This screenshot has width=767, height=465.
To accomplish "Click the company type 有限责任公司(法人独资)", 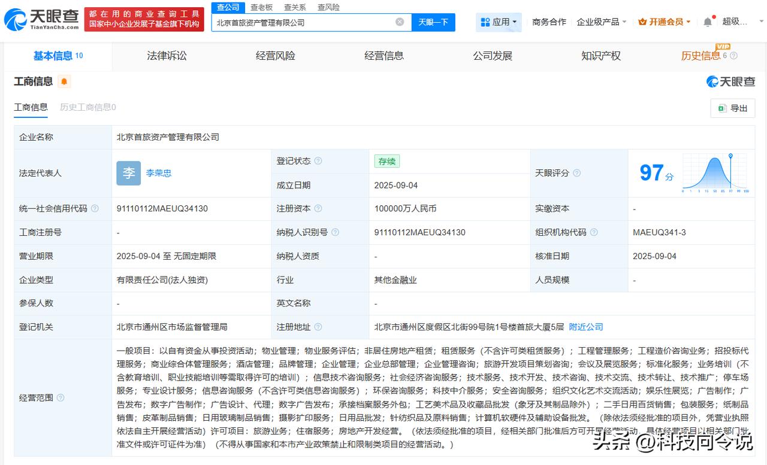I will click(x=162, y=280).
